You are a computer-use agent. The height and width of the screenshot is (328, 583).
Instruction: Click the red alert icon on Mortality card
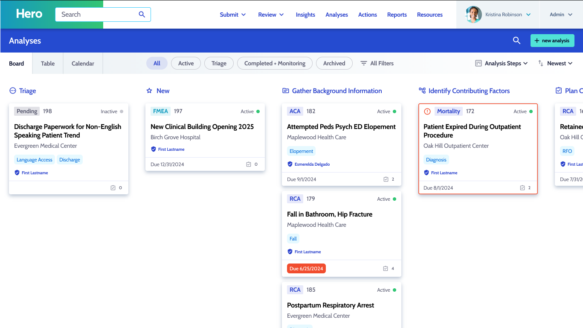[427, 111]
